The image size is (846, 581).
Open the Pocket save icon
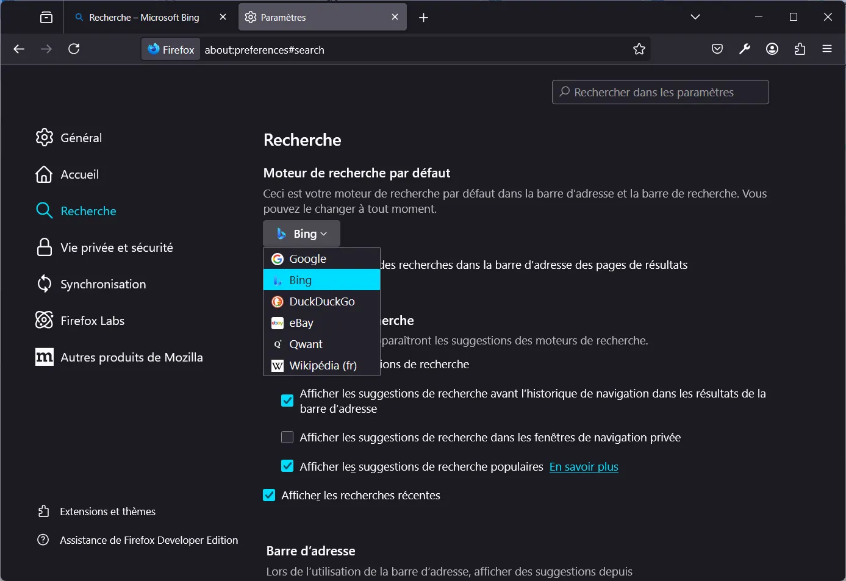[x=717, y=49]
